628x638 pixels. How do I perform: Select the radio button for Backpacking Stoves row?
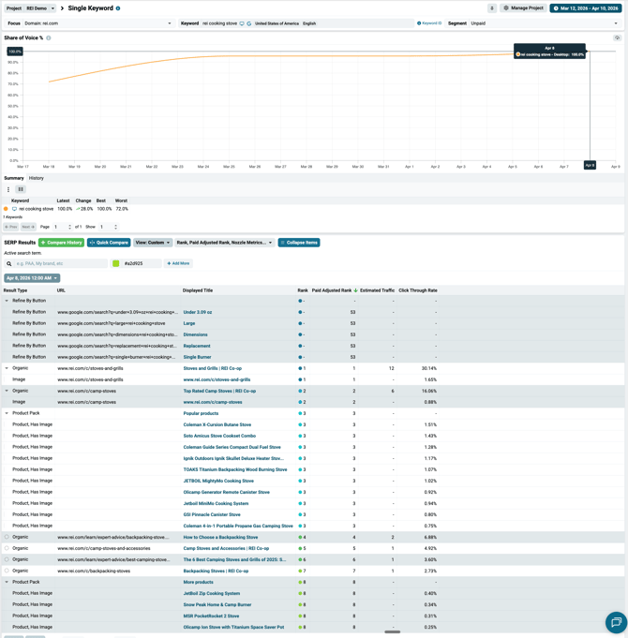(x=7, y=571)
